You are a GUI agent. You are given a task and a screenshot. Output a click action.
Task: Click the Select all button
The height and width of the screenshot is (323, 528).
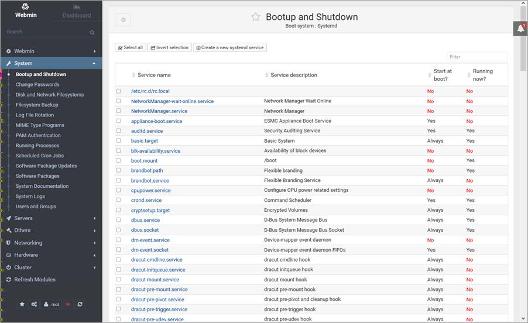click(x=131, y=47)
